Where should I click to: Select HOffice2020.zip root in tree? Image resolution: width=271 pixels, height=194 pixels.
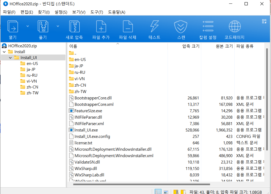(22, 46)
